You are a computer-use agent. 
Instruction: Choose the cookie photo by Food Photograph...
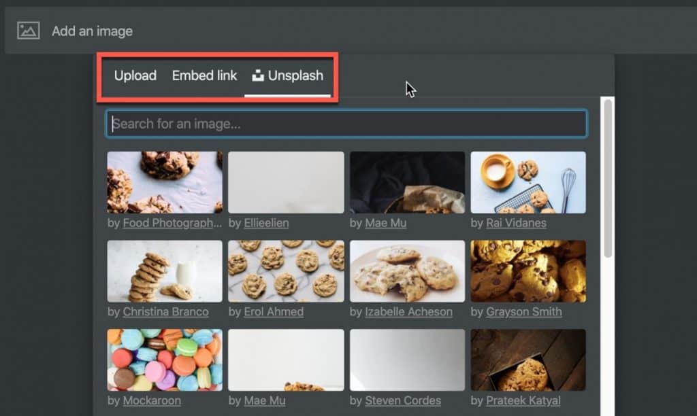[x=165, y=182]
